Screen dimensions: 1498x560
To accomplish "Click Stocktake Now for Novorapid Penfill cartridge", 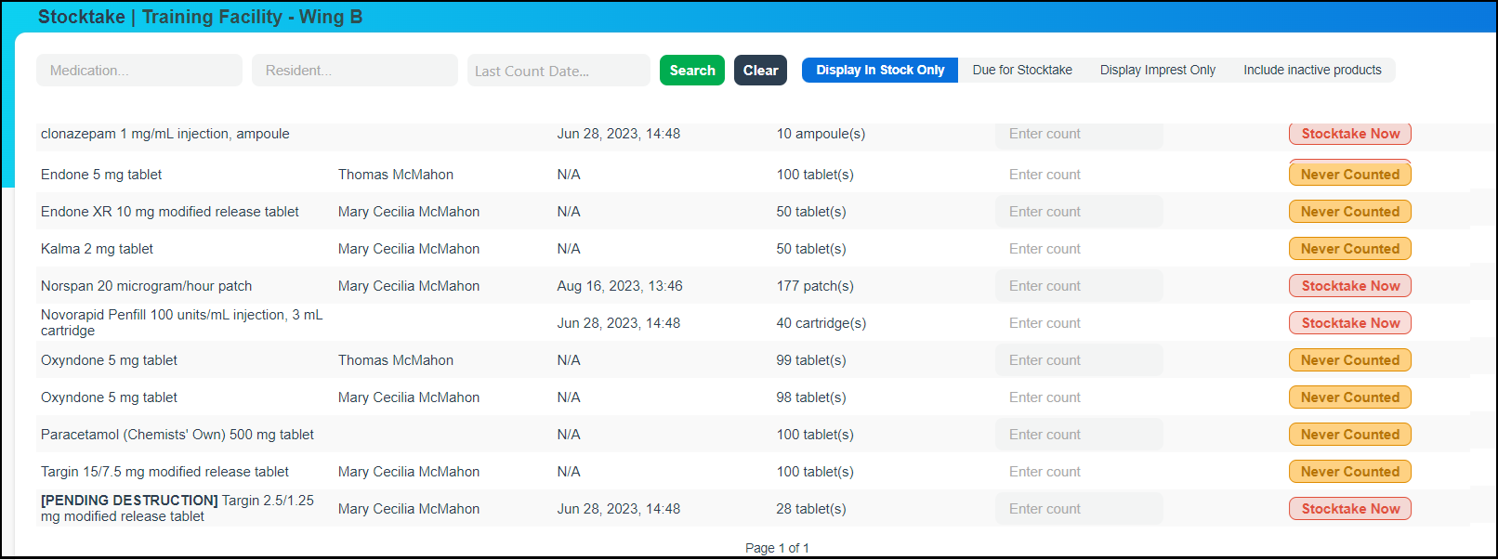I will [1349, 323].
